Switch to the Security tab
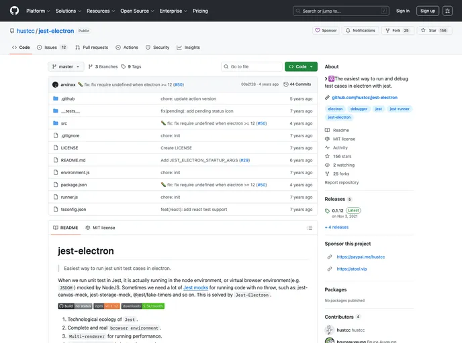 (158, 48)
